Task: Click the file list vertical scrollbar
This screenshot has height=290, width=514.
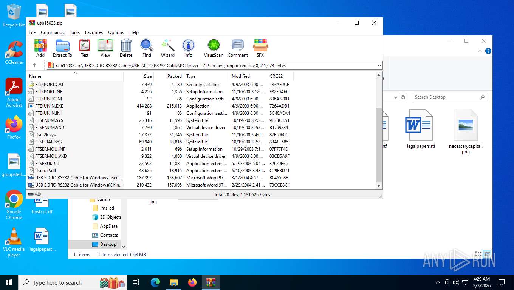Action: [379, 145]
